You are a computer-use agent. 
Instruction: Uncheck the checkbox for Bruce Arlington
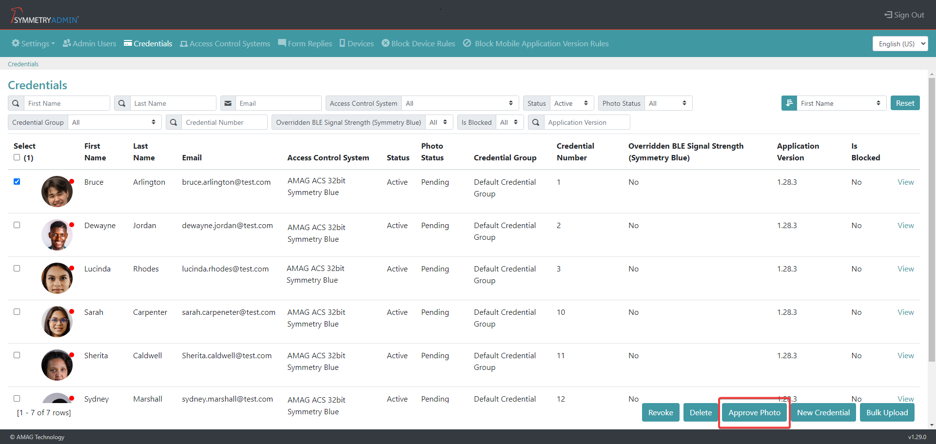(17, 182)
